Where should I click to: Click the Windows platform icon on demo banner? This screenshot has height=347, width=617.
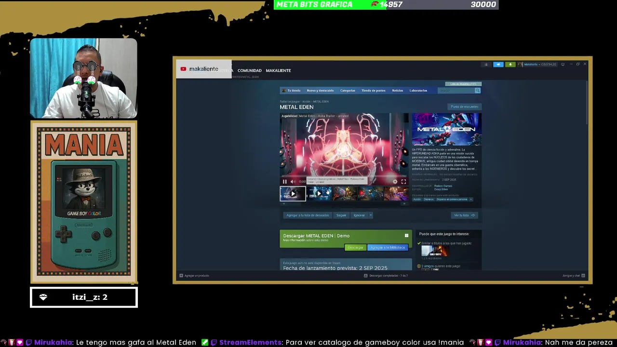tap(406, 236)
